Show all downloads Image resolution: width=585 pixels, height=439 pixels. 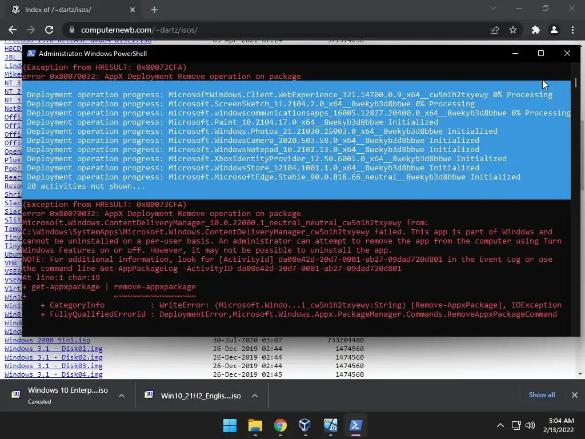(x=542, y=395)
